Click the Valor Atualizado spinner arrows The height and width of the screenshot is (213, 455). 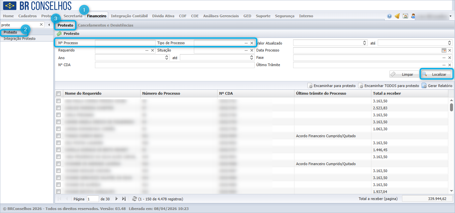coord(364,43)
